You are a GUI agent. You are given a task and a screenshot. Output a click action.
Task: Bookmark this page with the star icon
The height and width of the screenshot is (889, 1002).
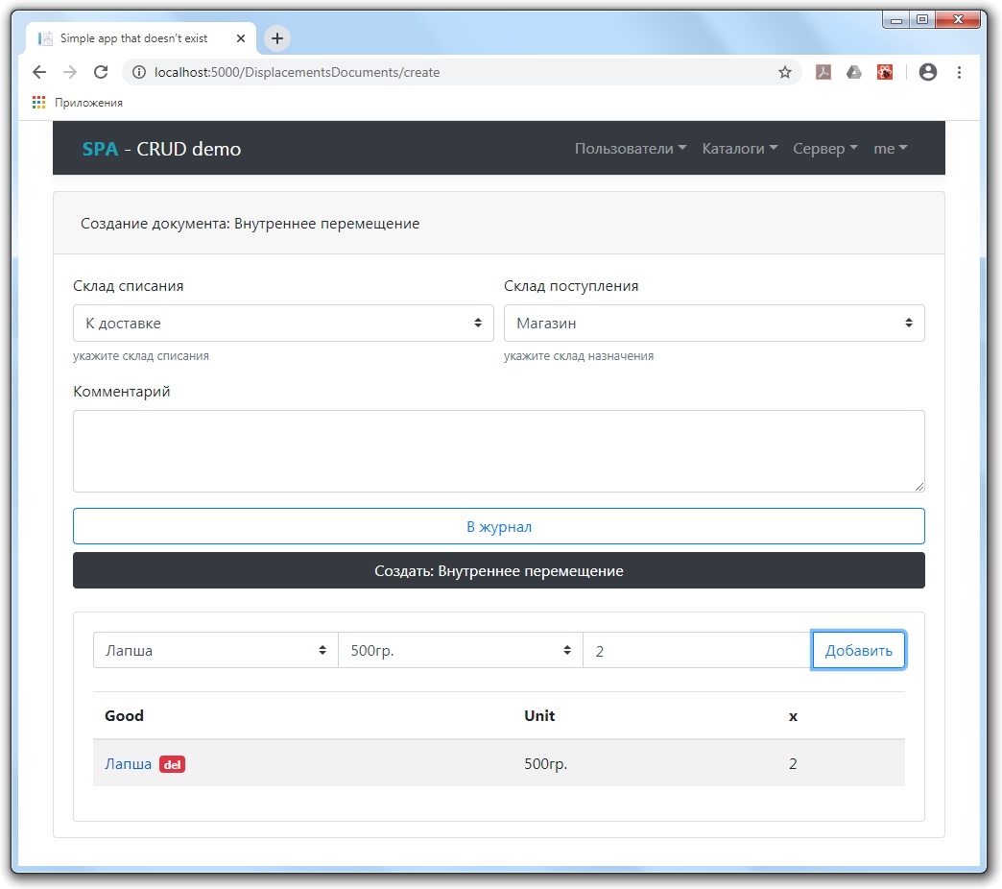(x=785, y=72)
